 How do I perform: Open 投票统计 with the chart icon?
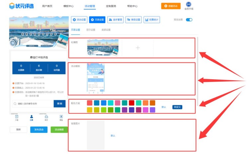[x=152, y=20]
